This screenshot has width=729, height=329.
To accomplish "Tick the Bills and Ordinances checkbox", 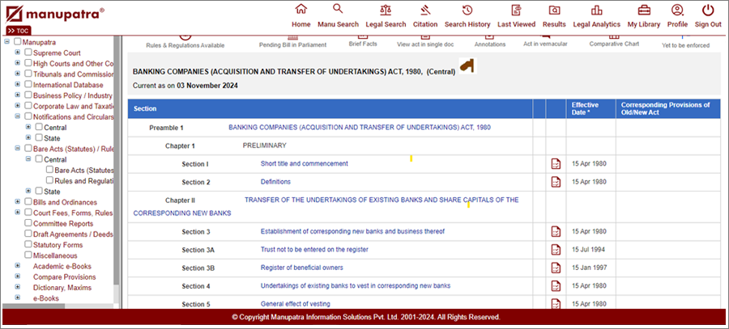I will tap(28, 202).
